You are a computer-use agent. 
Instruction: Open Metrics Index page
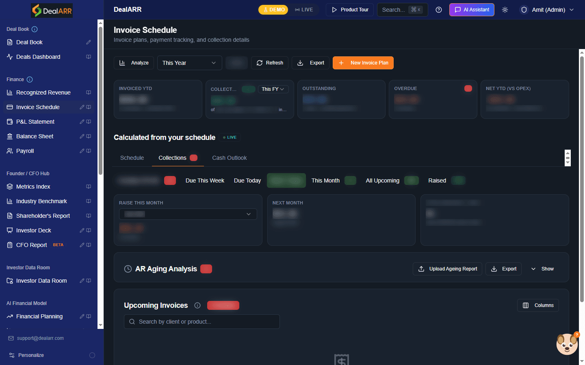pos(33,187)
